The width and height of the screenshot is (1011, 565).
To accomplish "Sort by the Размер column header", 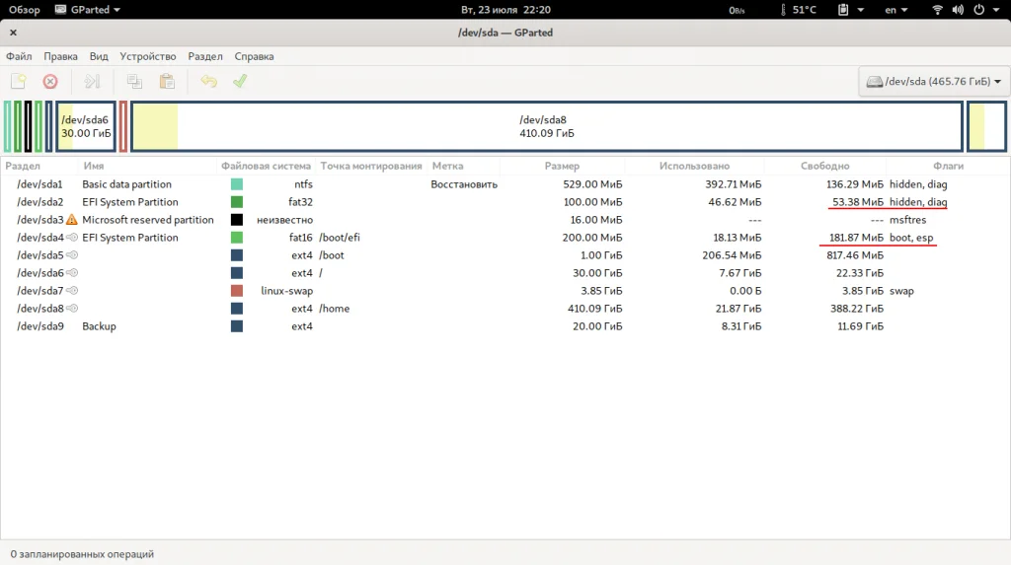I will [562, 166].
